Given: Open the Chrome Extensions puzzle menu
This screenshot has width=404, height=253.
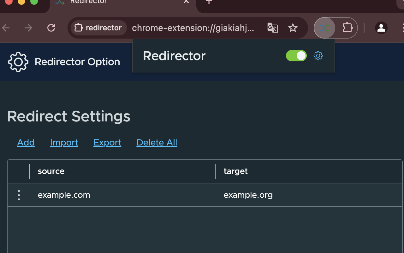Looking at the screenshot, I should click(x=347, y=28).
